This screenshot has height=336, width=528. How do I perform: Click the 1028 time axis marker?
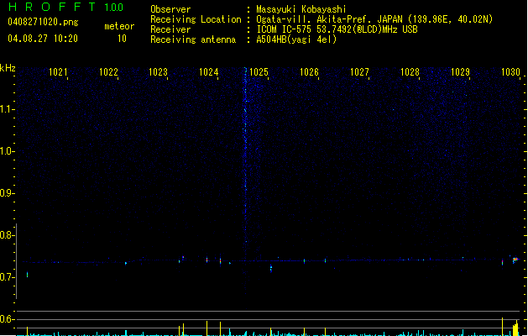pyautogui.click(x=410, y=72)
